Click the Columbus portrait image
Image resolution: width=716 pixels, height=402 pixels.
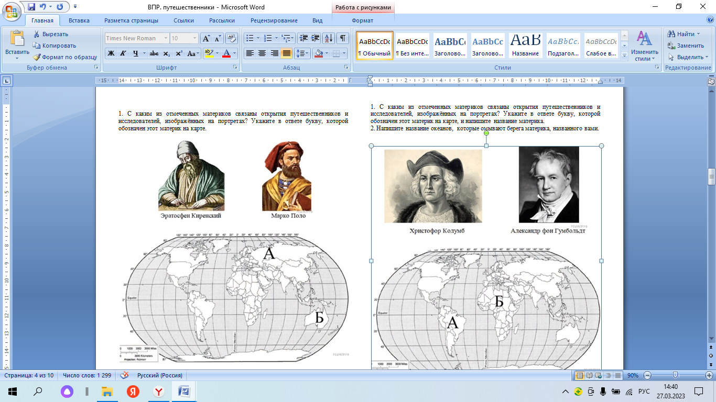click(433, 186)
